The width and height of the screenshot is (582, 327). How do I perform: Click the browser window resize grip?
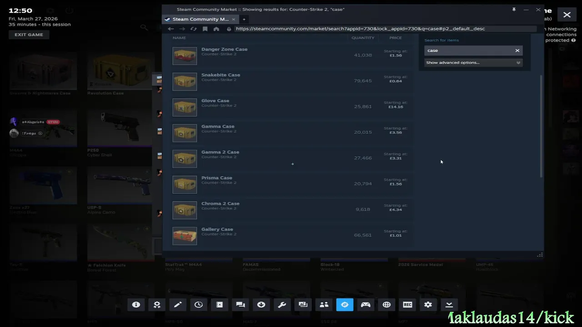pos(540,255)
